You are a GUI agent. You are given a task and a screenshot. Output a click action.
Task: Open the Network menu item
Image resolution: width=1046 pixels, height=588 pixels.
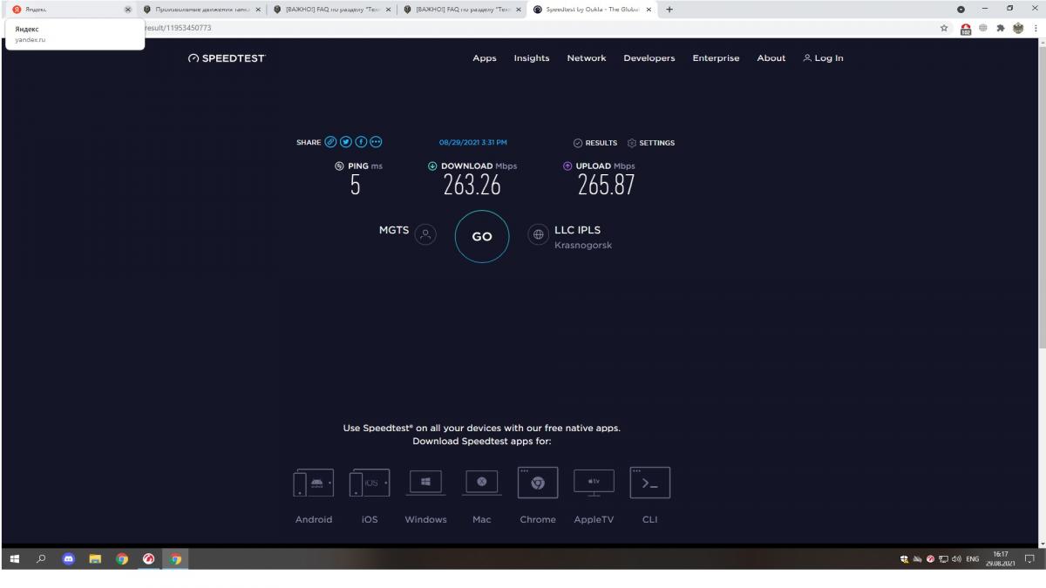(587, 58)
